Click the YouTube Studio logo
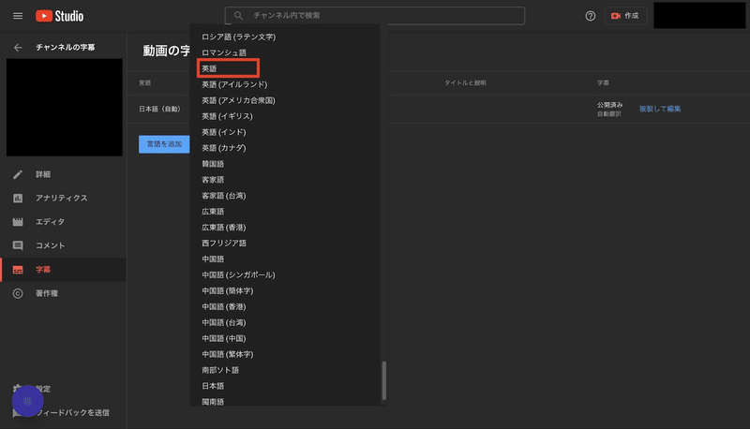The image size is (750, 429). coord(59,16)
